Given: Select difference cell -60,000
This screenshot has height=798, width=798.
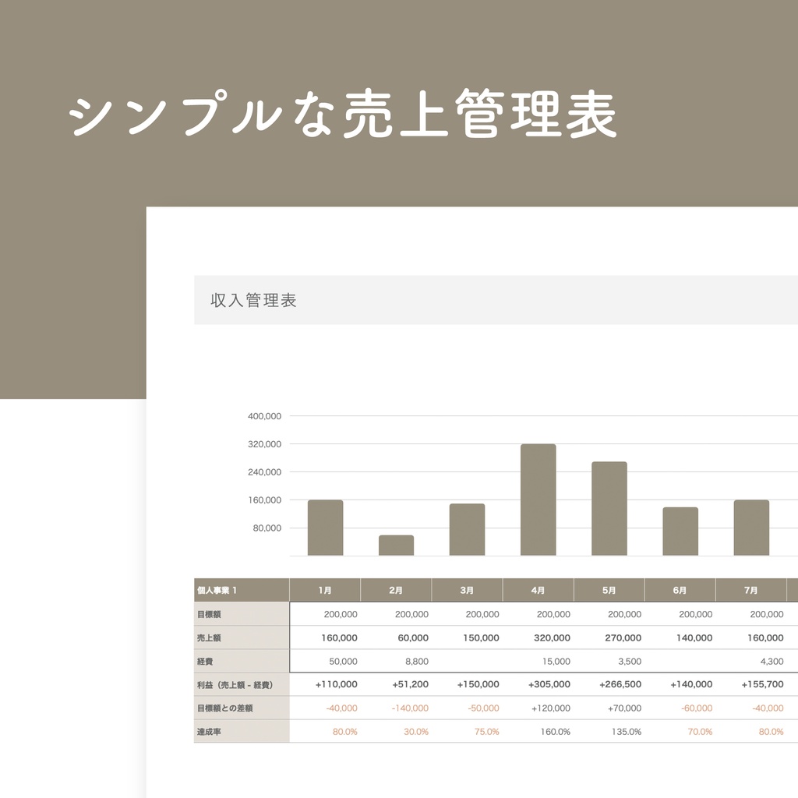Looking at the screenshot, I should (680, 708).
